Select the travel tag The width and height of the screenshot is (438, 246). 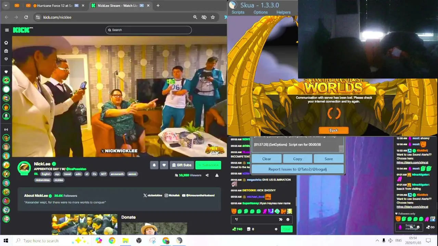(x=67, y=174)
